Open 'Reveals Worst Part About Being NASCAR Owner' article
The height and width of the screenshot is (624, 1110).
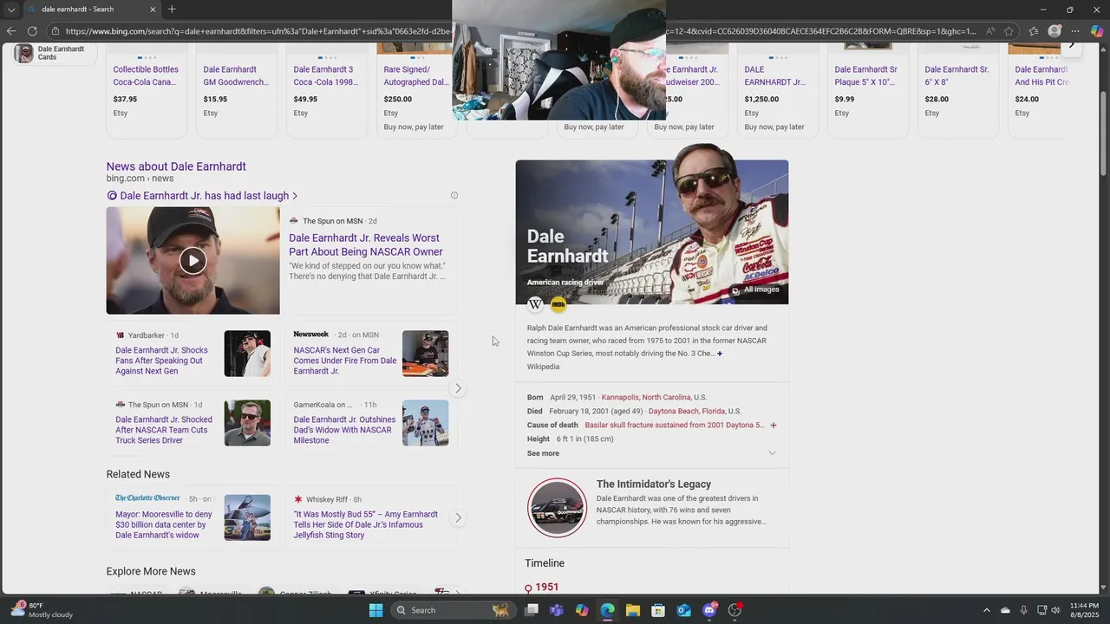366,245
